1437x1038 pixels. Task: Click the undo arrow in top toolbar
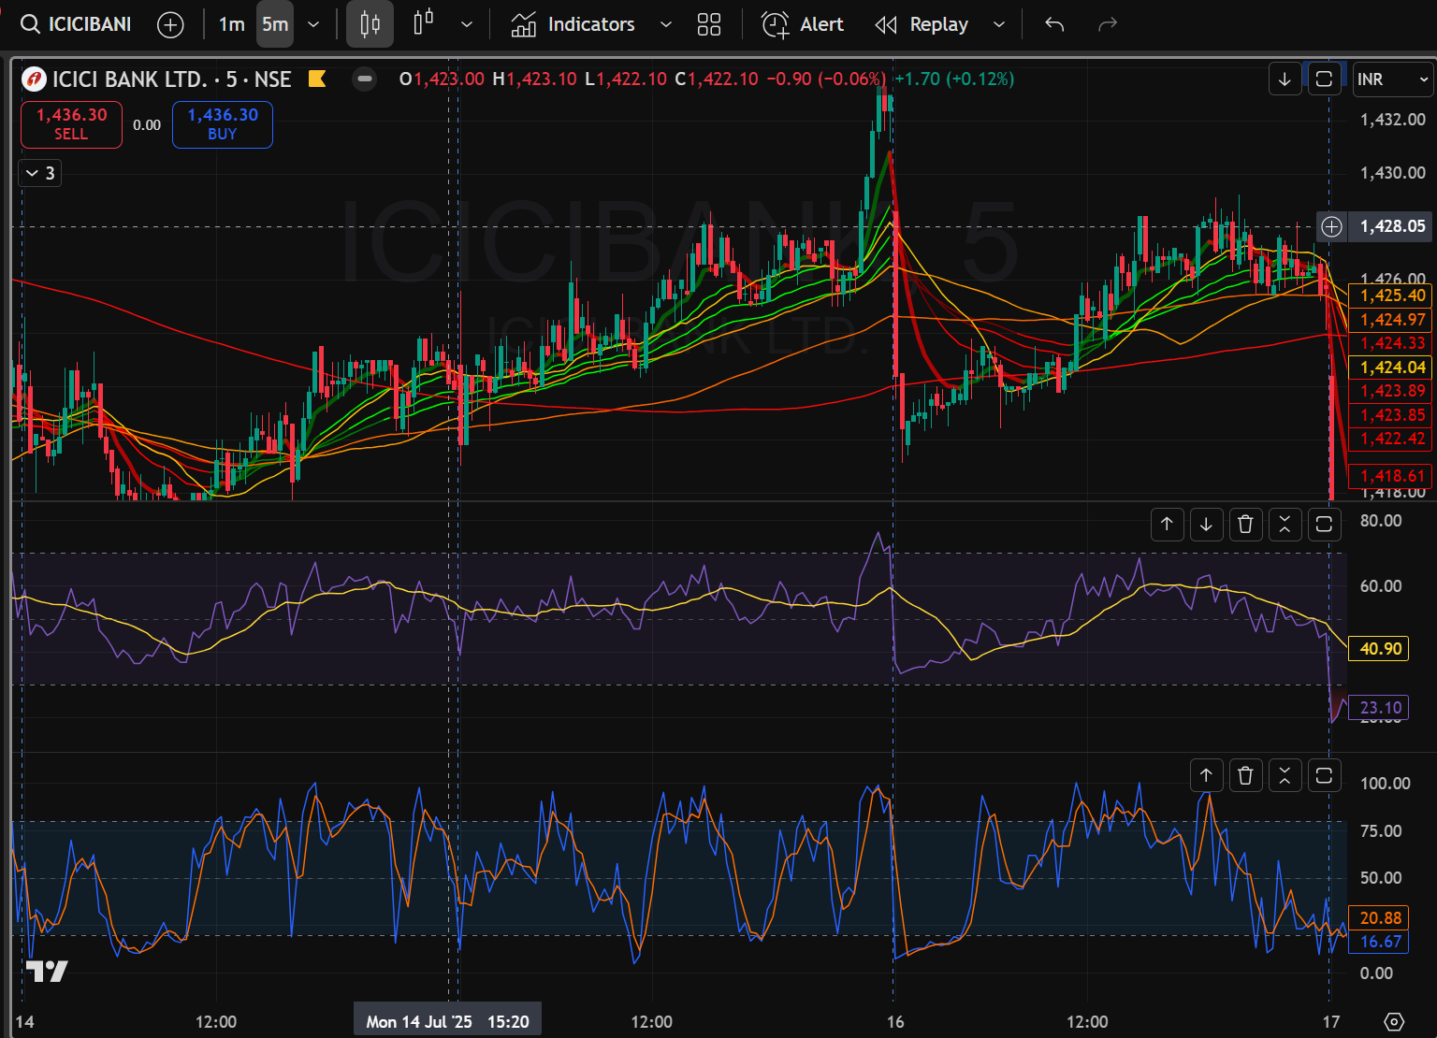coord(1054,25)
